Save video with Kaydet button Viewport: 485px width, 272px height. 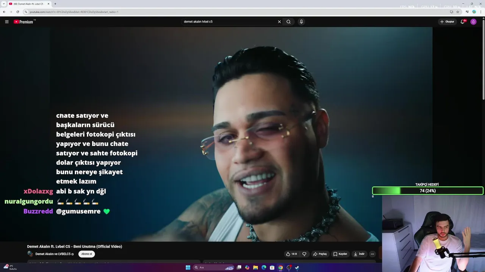click(340, 254)
